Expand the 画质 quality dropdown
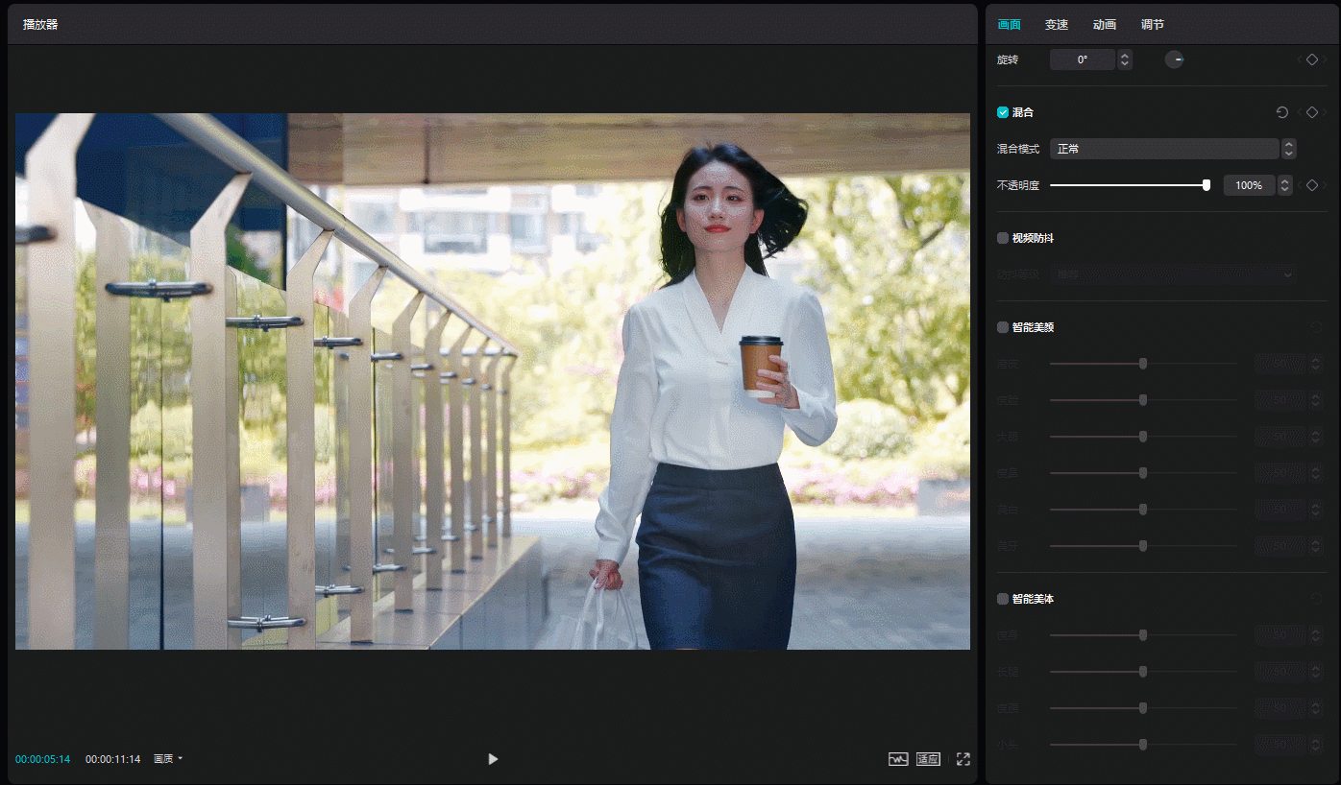Image resolution: width=1341 pixels, height=785 pixels. point(168,759)
